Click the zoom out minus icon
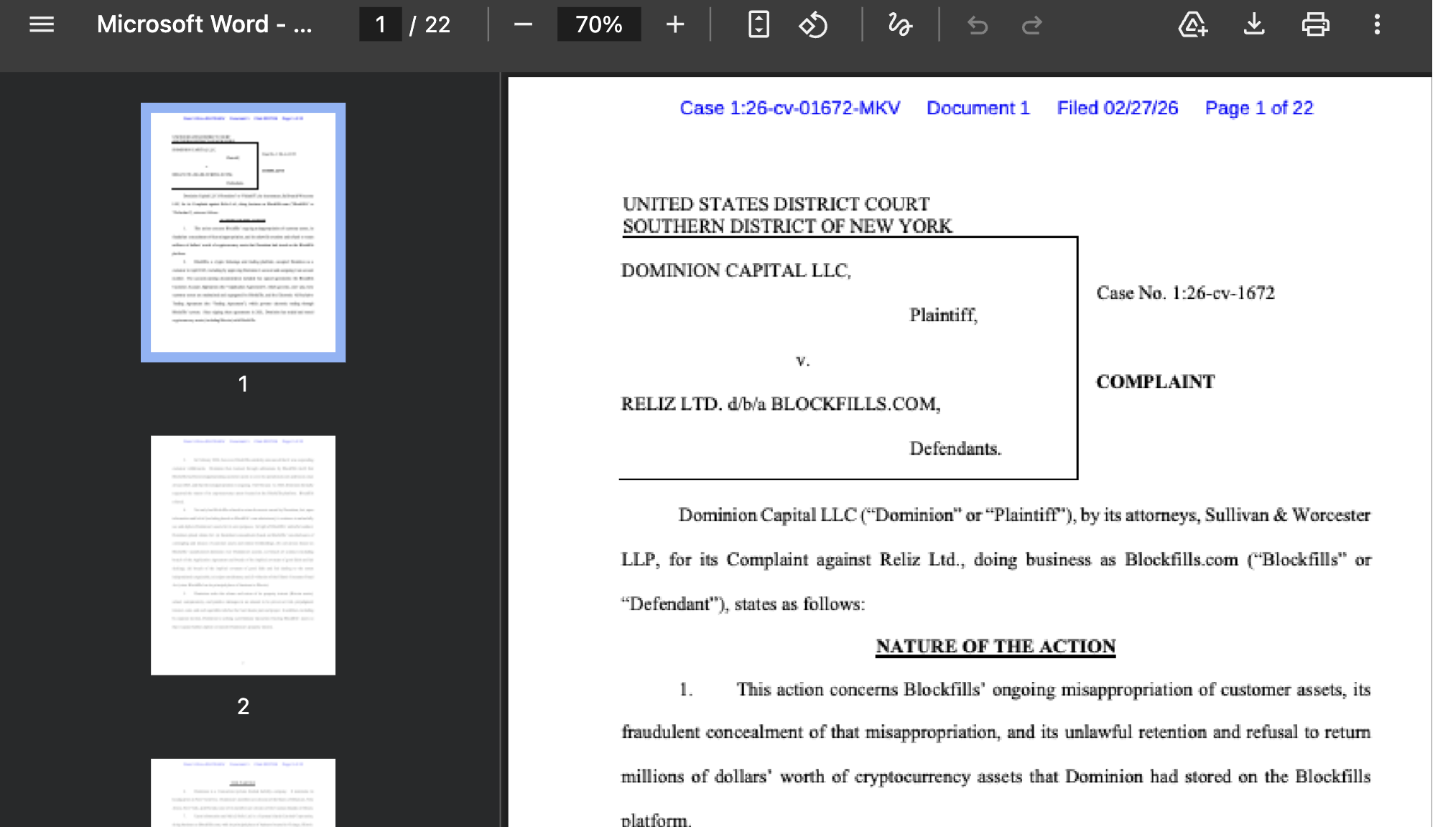 (x=523, y=24)
